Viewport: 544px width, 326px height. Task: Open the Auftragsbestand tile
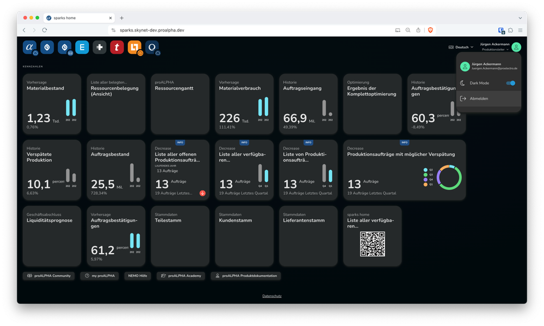tap(116, 170)
